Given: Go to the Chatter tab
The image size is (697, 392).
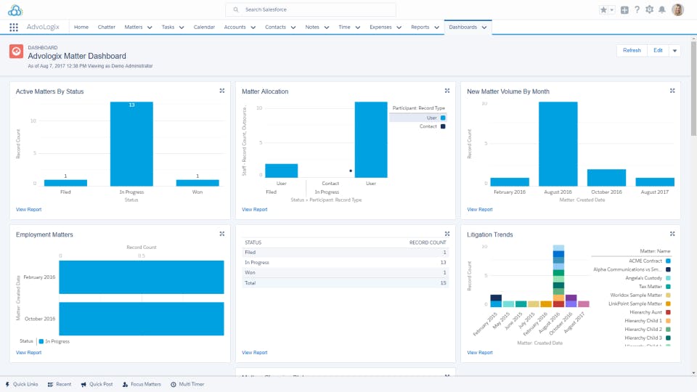Looking at the screenshot, I should (x=106, y=27).
